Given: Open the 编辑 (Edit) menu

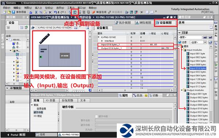Looking at the screenshot, I should click(x=17, y=8).
